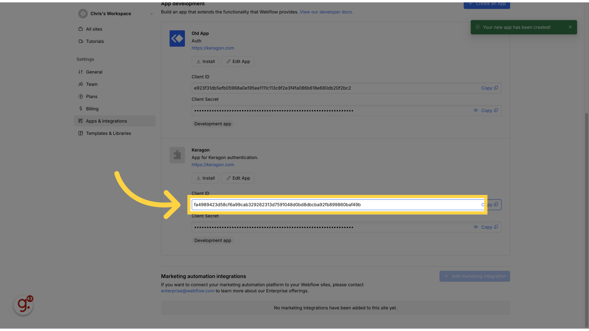Open Old App keragon.com link
This screenshot has height=331, width=589.
pos(213,48)
